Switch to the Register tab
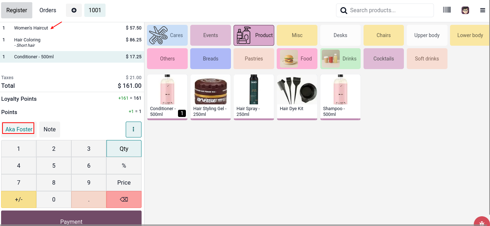Image resolution: width=490 pixels, height=226 pixels. (17, 10)
